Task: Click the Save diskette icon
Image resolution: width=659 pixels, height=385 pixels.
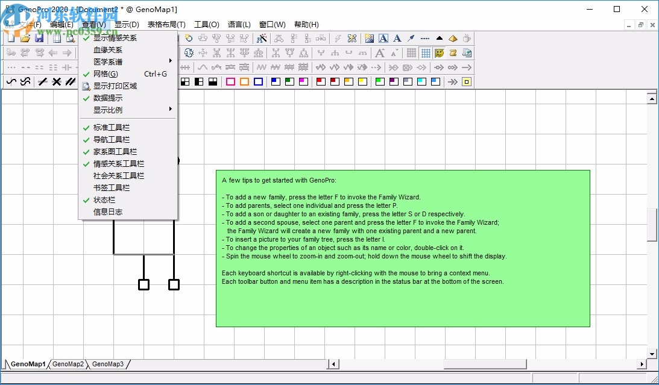Action: 40,37
